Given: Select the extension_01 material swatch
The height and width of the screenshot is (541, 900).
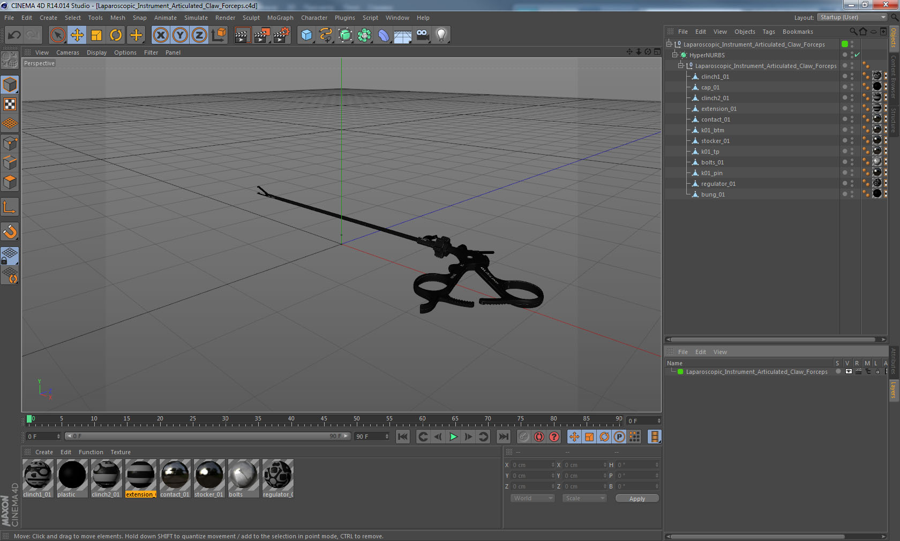Looking at the screenshot, I should coord(141,478).
